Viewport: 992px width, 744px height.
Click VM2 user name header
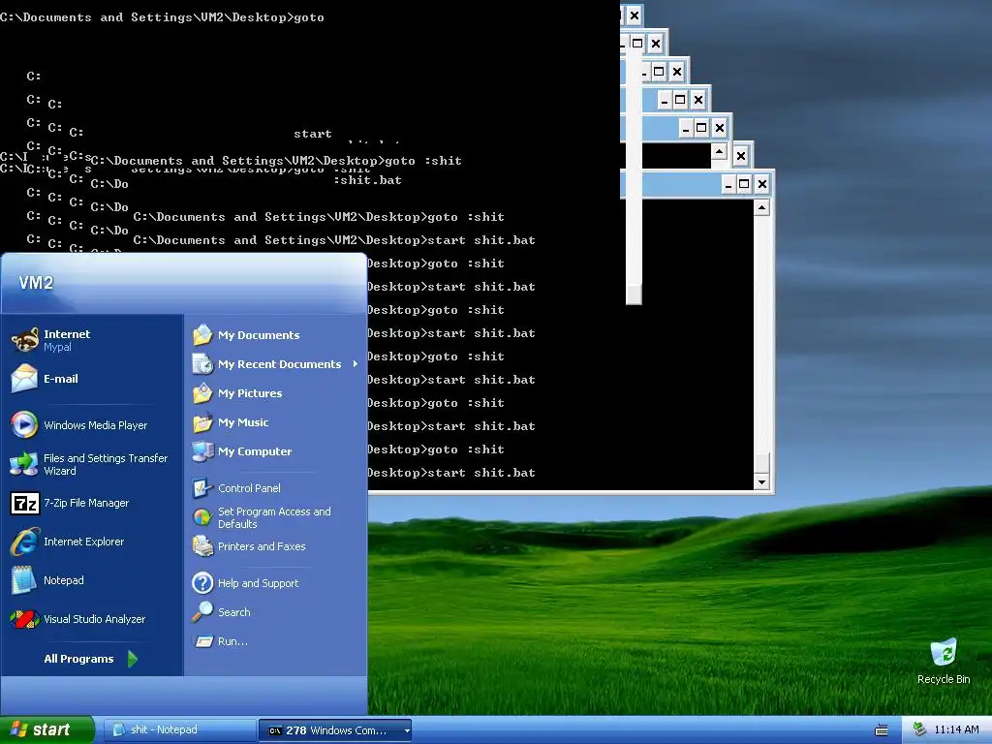(x=36, y=283)
